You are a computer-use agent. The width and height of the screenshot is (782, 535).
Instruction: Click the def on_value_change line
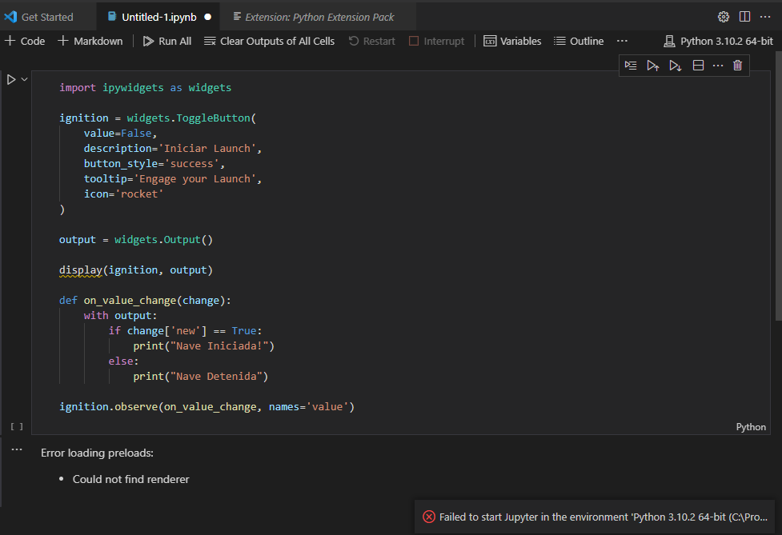[145, 301]
